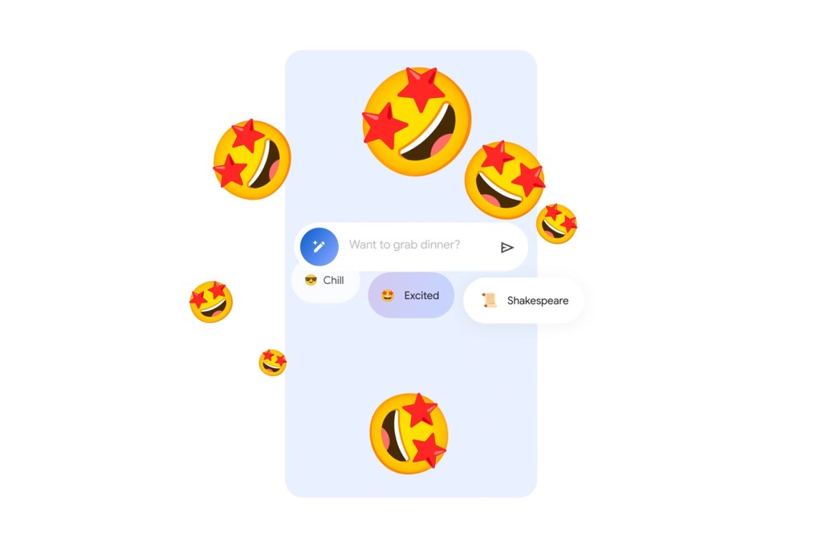This screenshot has width=822, height=547.
Task: Tap the blue Magic Compose wand button
Action: click(x=319, y=246)
